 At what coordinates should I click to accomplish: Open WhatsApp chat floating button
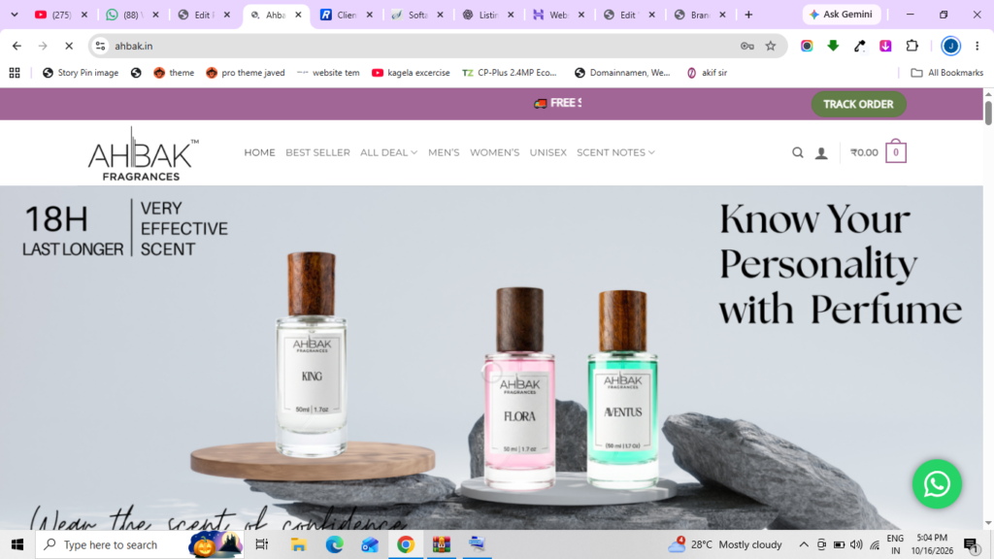pyautogui.click(x=937, y=484)
